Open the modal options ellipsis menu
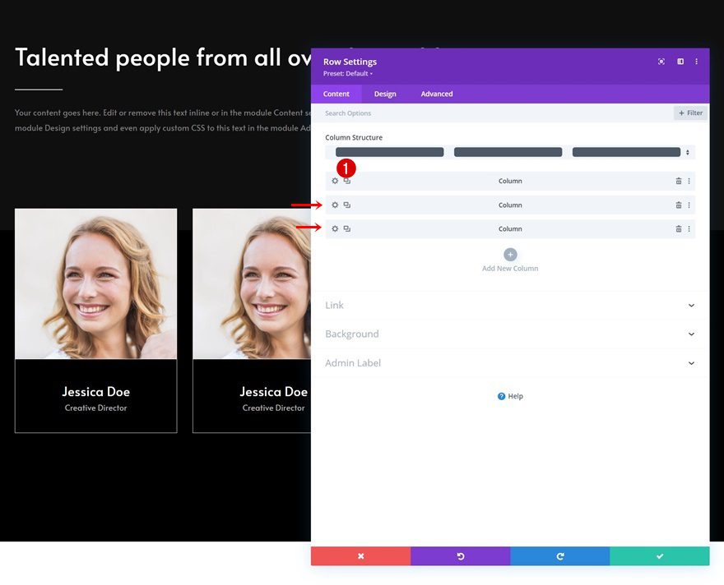Image resolution: width=724 pixels, height=585 pixels. 696,62
